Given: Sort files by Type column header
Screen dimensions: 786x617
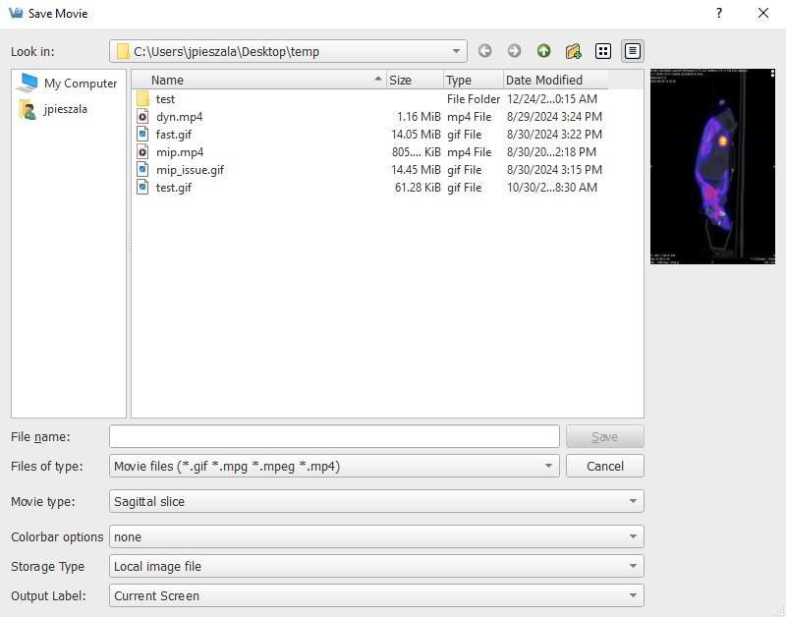Looking at the screenshot, I should point(474,81).
